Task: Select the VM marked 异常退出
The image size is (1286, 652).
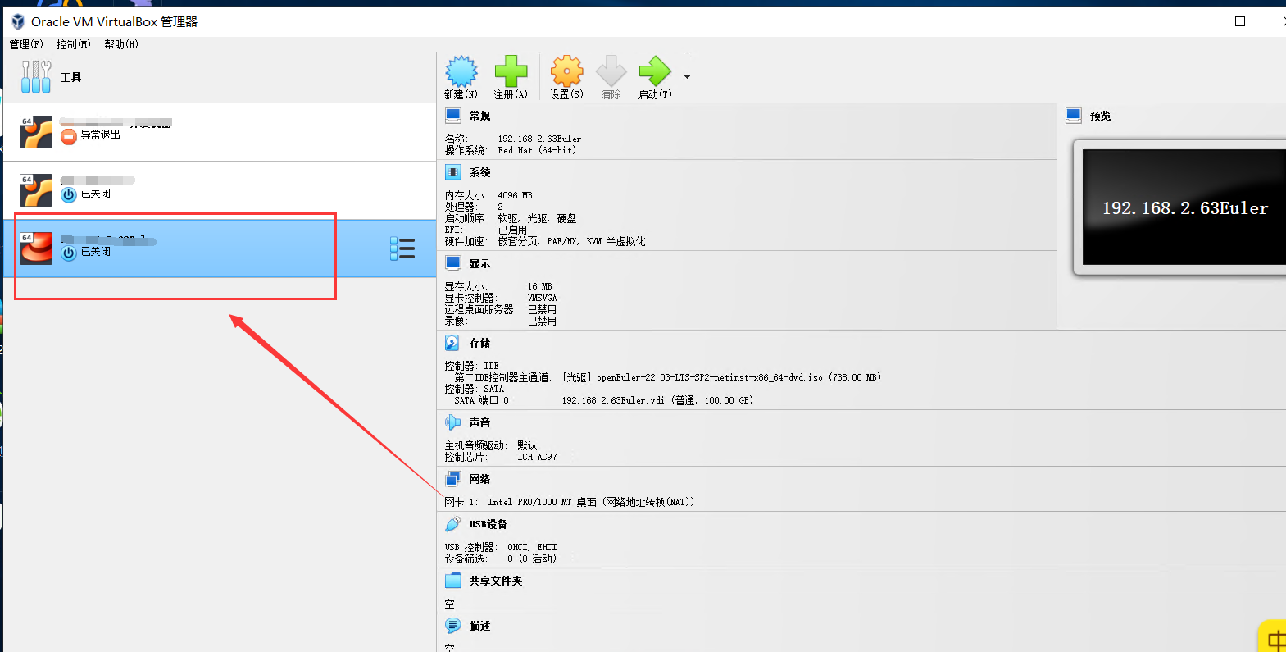Action: pyautogui.click(x=220, y=132)
